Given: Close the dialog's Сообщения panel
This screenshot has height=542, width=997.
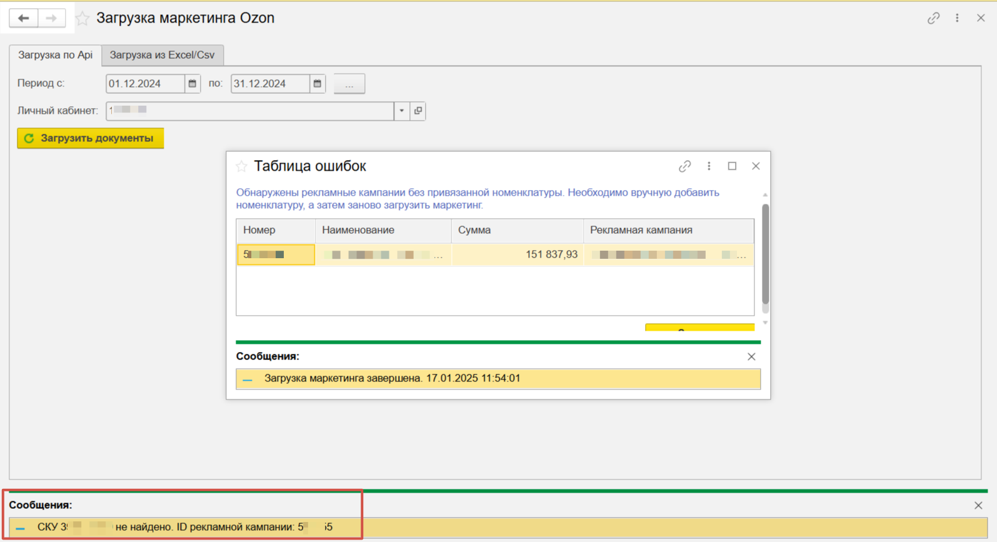Looking at the screenshot, I should pos(751,357).
